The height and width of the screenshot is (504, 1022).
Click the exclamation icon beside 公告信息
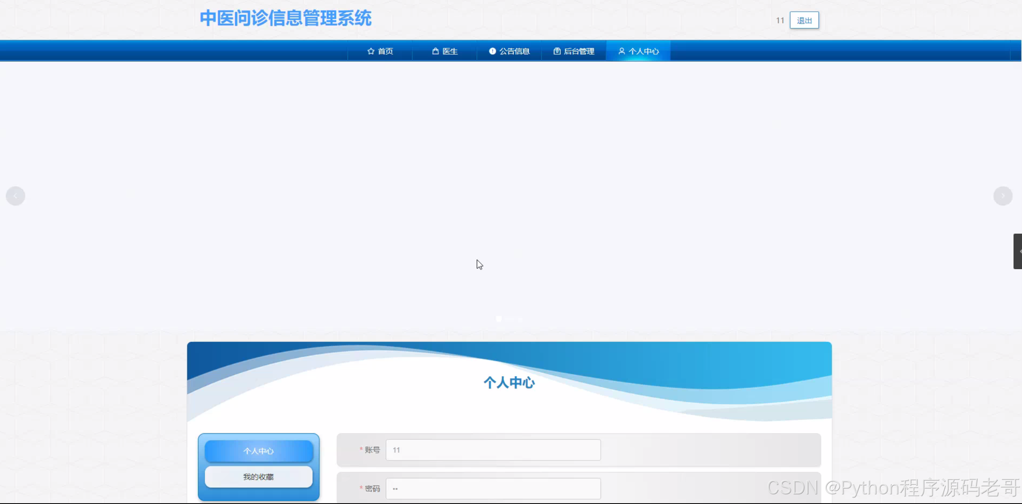(492, 51)
